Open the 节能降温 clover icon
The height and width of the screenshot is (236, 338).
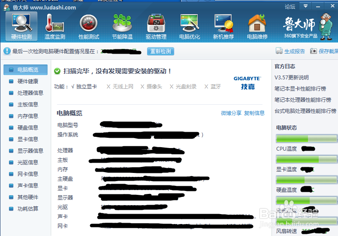pyautogui.click(x=122, y=26)
